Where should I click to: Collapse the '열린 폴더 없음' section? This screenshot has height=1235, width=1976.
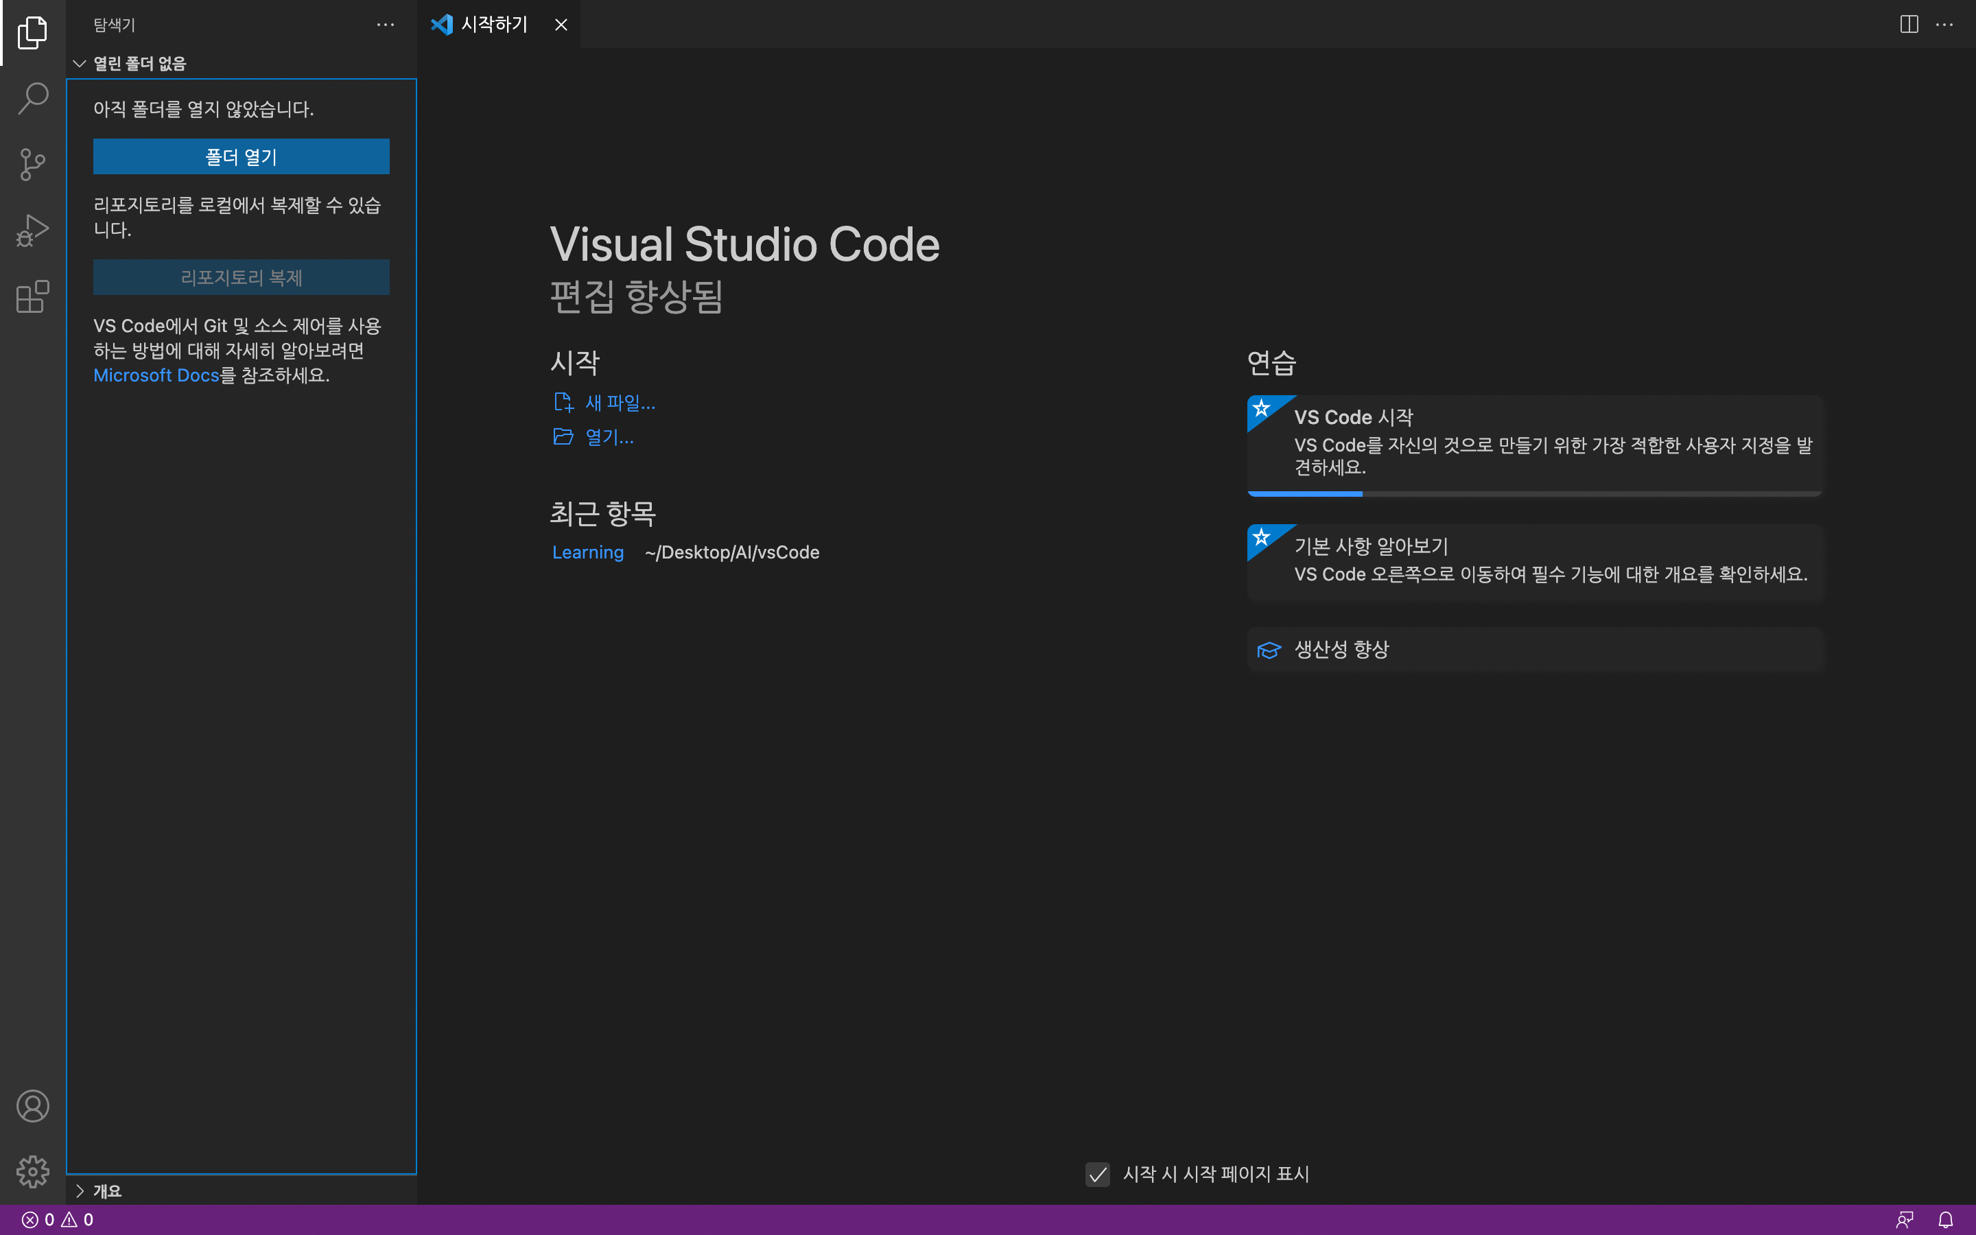pos(79,64)
